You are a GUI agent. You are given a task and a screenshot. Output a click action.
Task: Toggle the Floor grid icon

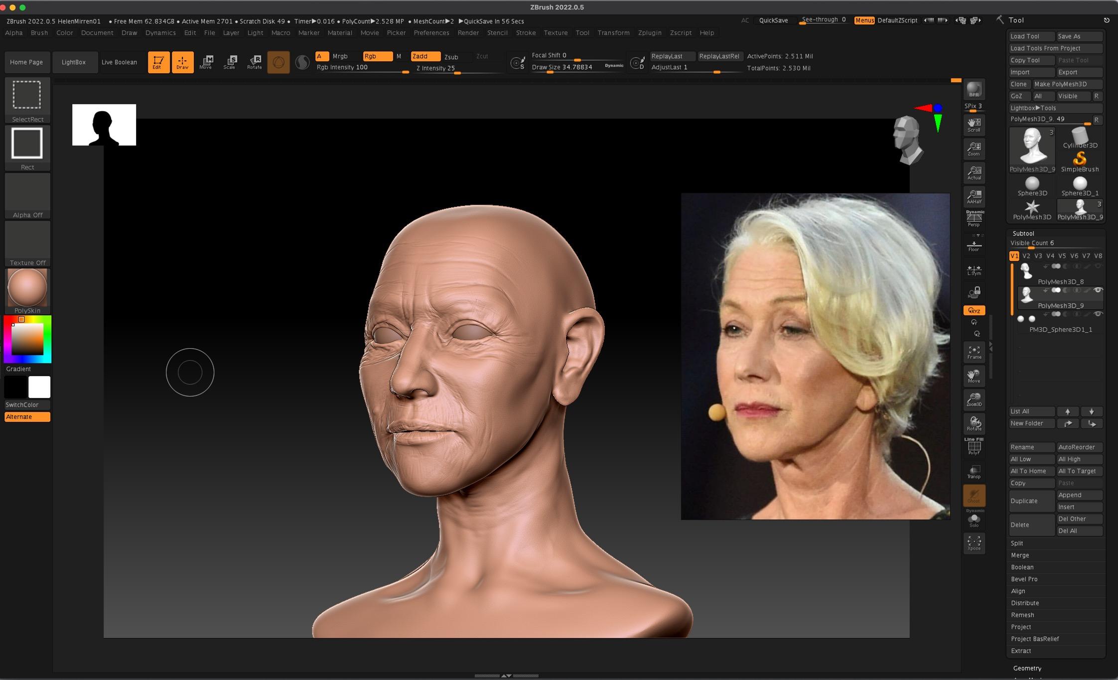pos(974,246)
